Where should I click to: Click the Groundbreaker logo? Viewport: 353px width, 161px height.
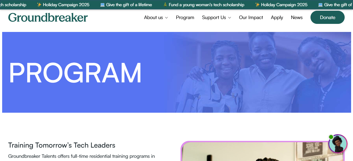click(48, 17)
